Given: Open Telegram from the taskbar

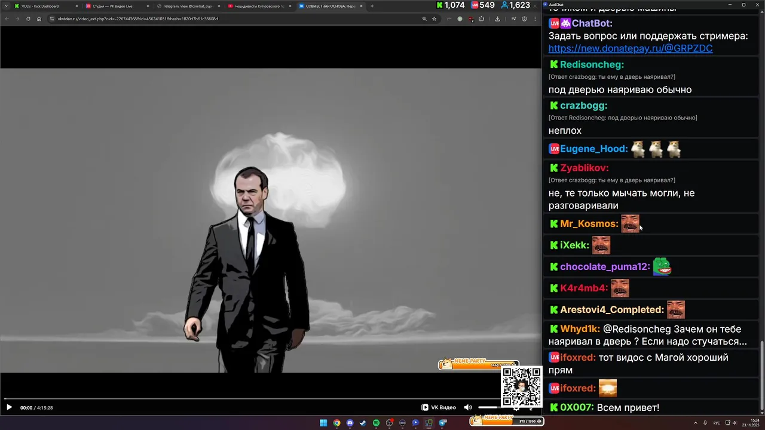Looking at the screenshot, I should point(442,423).
